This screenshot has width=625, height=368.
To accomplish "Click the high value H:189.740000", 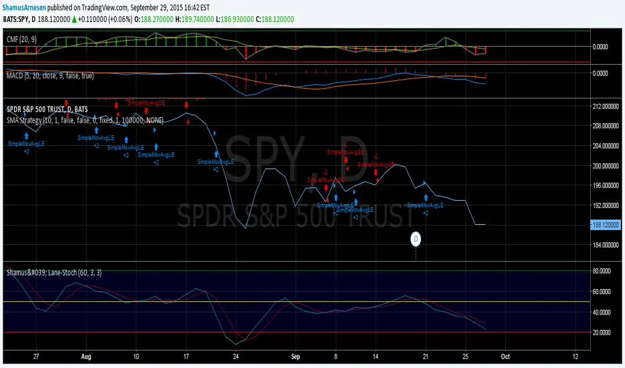I will (x=194, y=19).
